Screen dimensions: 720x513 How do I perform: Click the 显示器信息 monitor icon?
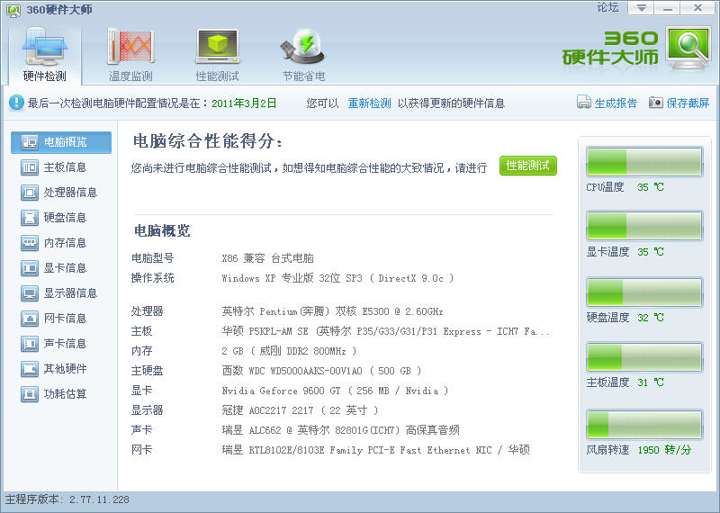point(30,293)
